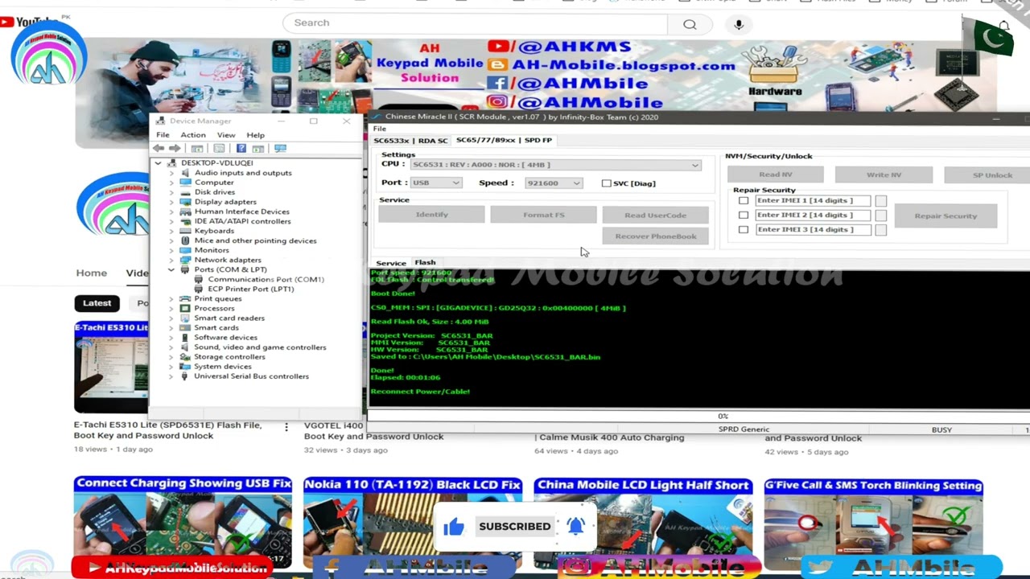The image size is (1030, 579).
Task: Select the Service tab above the log
Action: (391, 263)
